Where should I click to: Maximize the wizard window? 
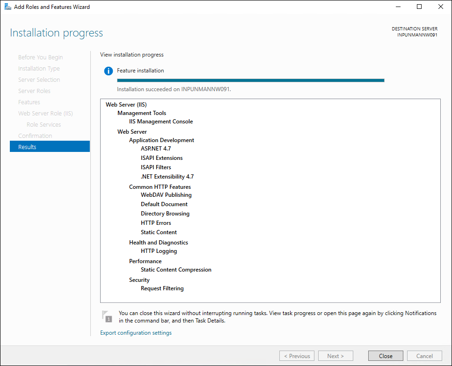tap(419, 7)
